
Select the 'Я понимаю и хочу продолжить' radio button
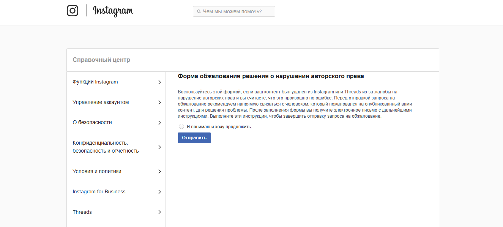point(181,126)
